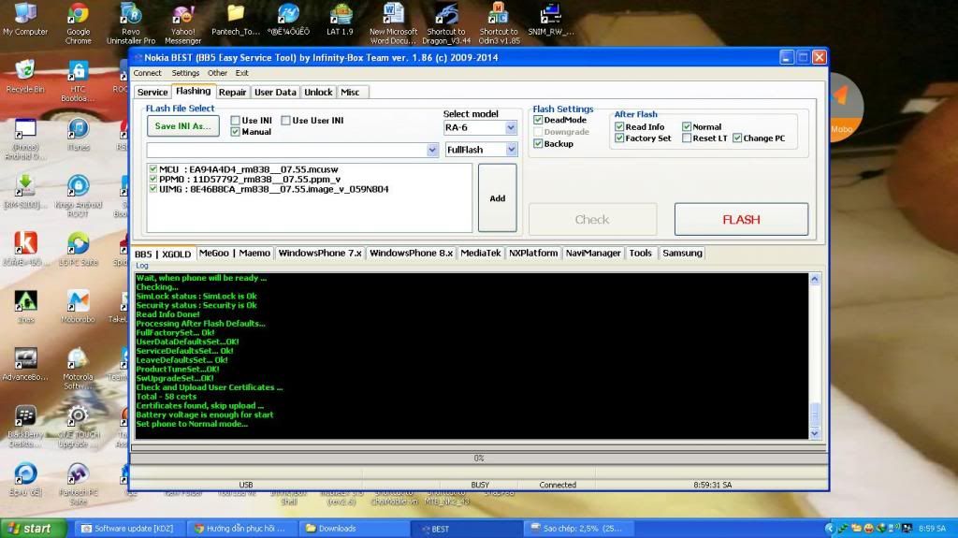
Task: Open the Yahoo! Messenger desktop icon
Action: [182, 22]
